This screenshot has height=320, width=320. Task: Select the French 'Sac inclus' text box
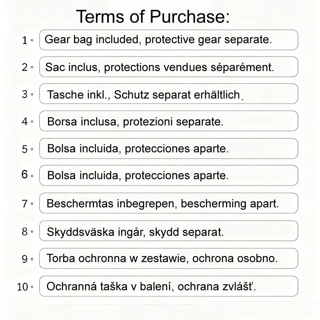(169, 67)
